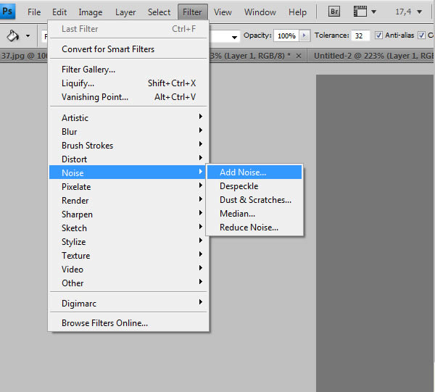
Task: Select Despeckle in the Noise submenu
Action: (x=239, y=186)
